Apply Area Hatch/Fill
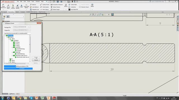179x100 pixels. 73,9
